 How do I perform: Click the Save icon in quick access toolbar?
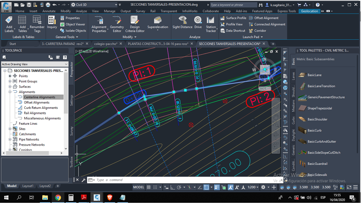(x=29, y=5)
